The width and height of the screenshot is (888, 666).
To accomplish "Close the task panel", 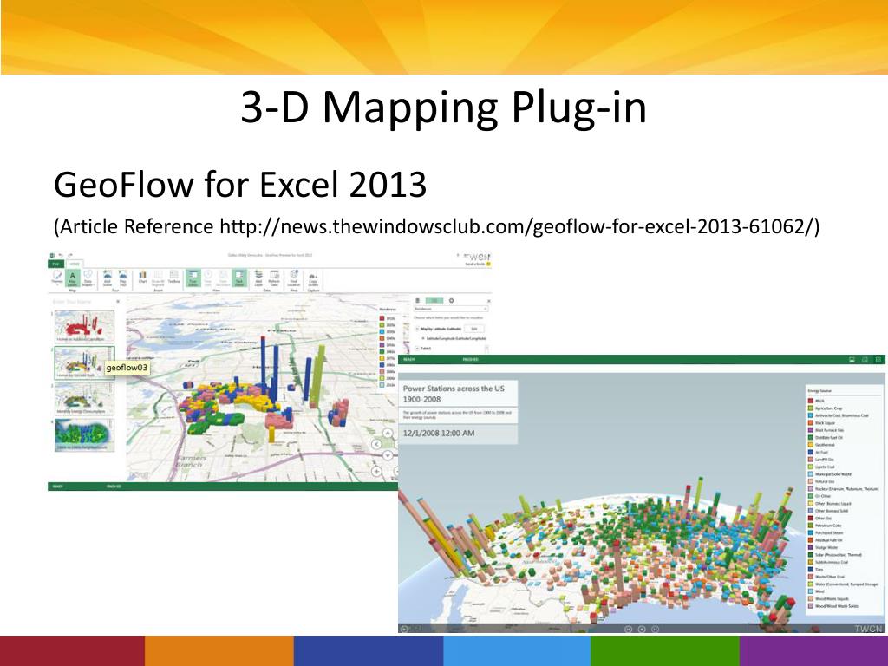I will (x=489, y=301).
